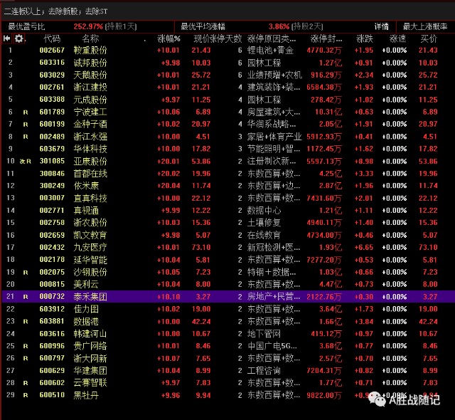Select 最优平均涨幅 statistic
455x420 pixels.
tap(203, 27)
